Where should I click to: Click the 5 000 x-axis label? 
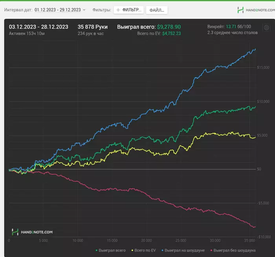43,240
